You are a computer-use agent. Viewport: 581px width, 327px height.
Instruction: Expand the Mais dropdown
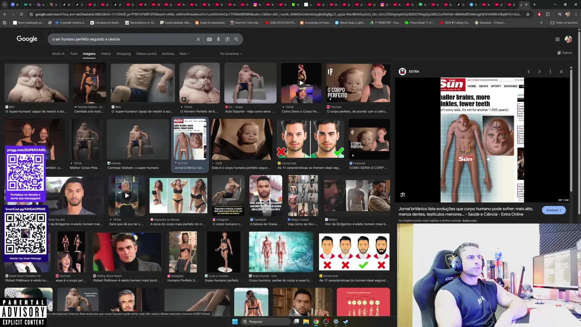pos(184,54)
